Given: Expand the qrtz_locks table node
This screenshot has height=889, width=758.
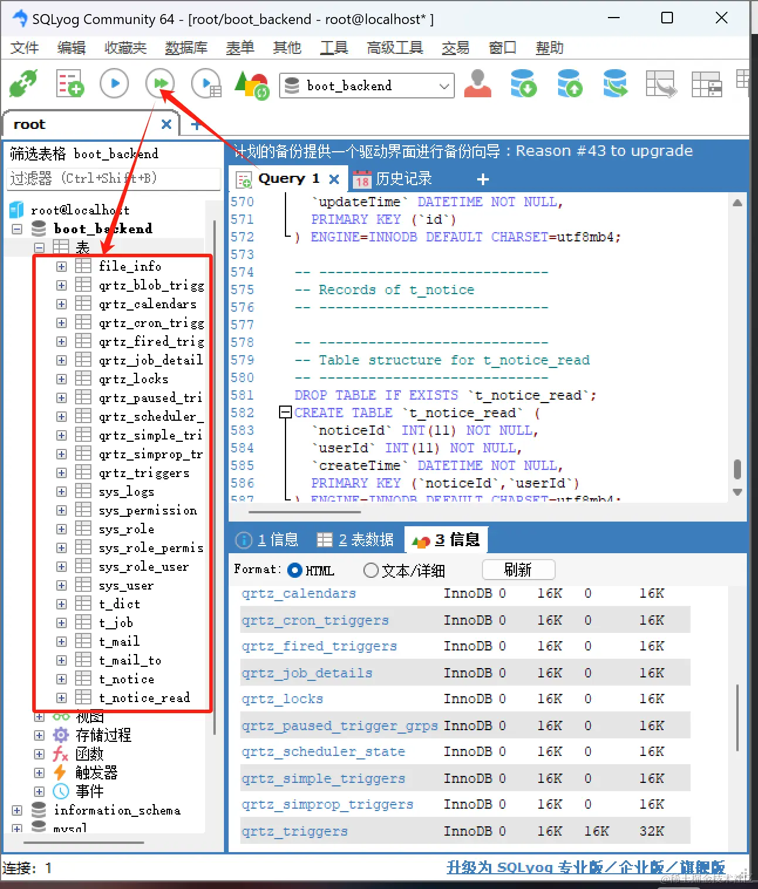Looking at the screenshot, I should click(x=62, y=379).
